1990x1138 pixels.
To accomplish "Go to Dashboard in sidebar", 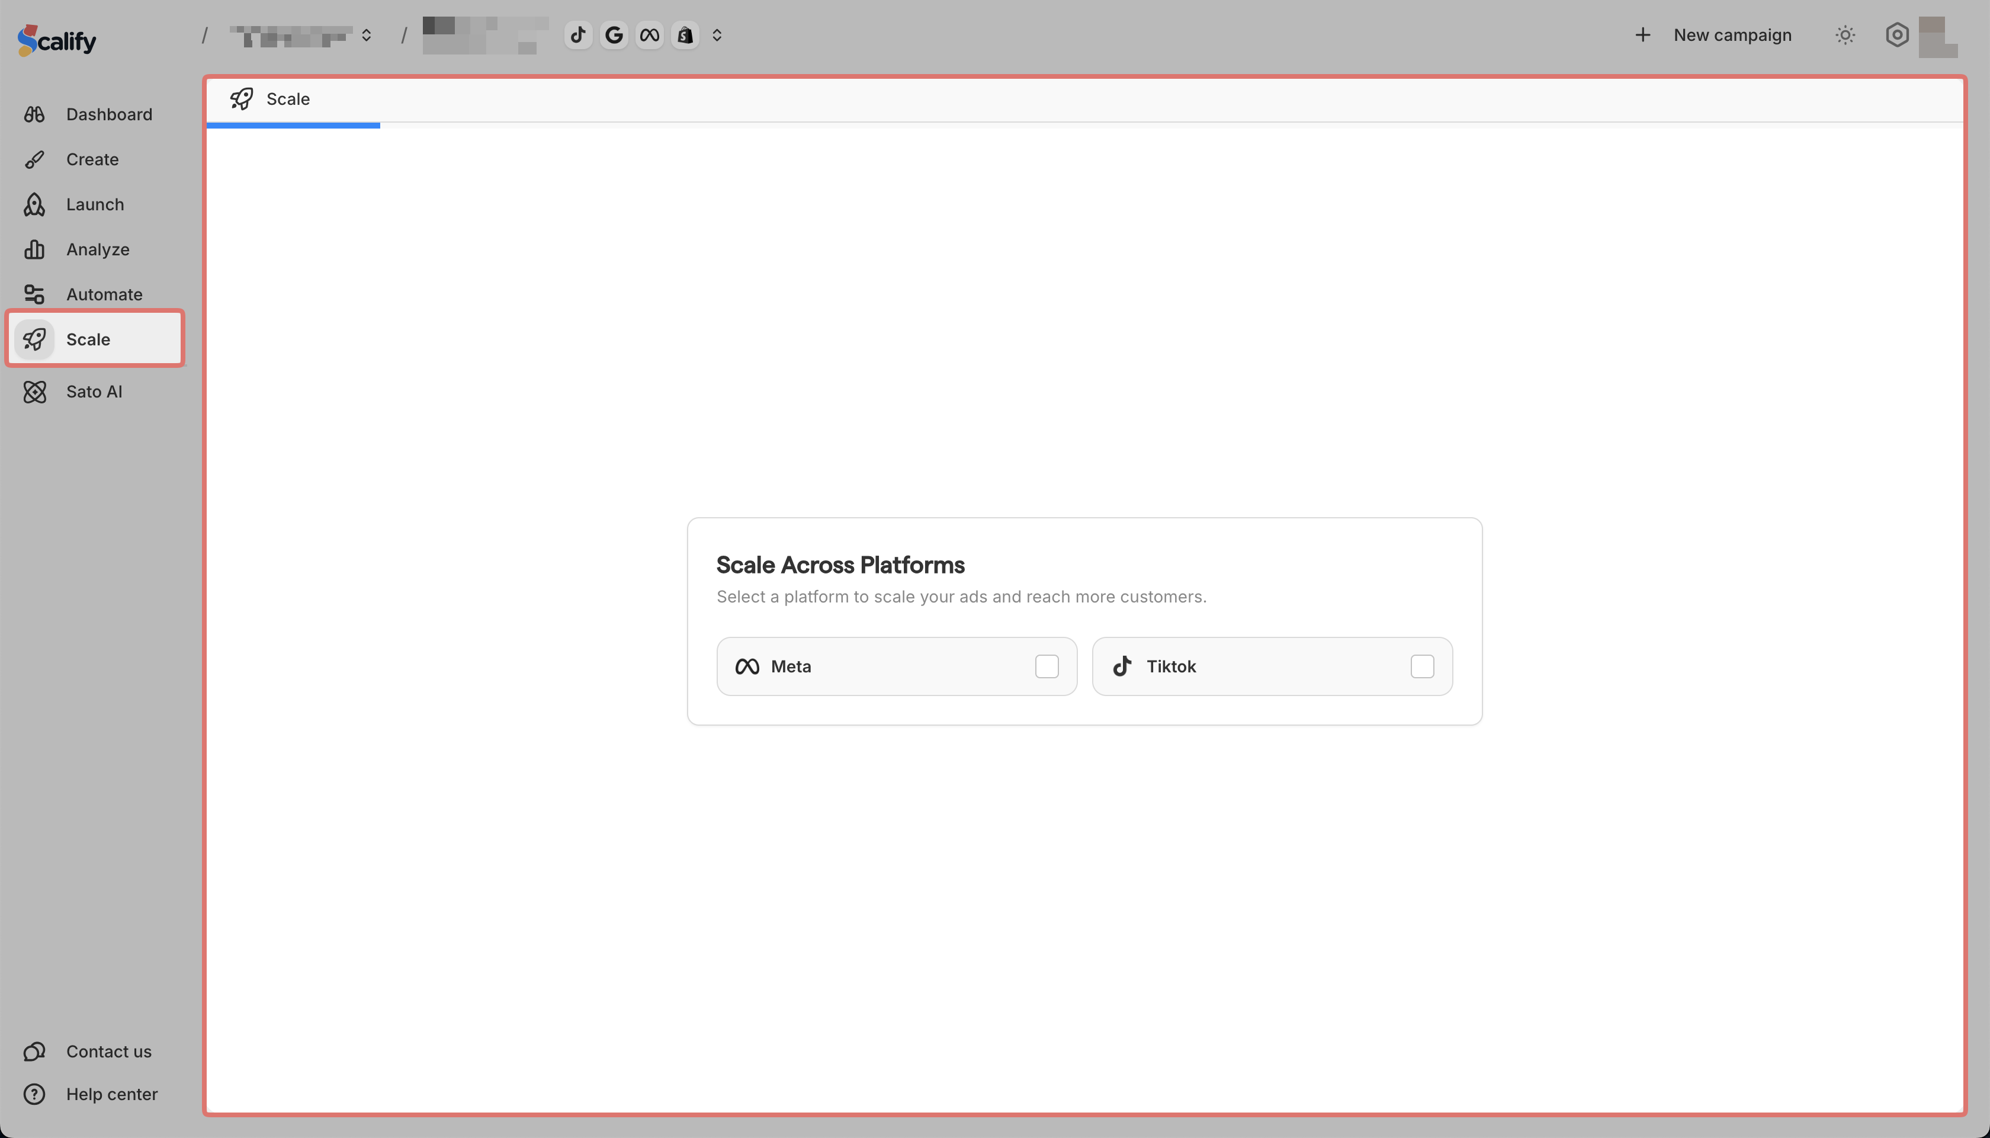I will 108,114.
